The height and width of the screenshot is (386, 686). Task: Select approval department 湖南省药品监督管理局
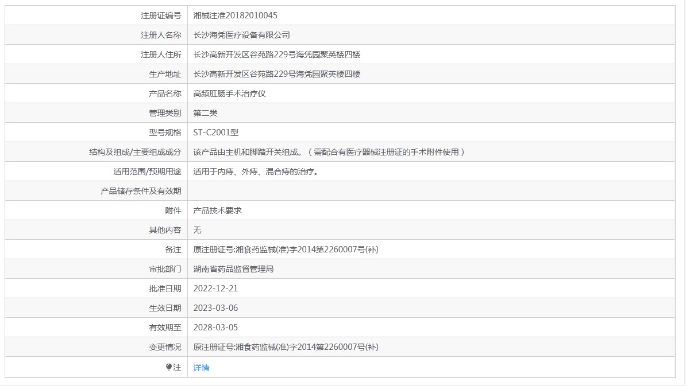coord(233,269)
